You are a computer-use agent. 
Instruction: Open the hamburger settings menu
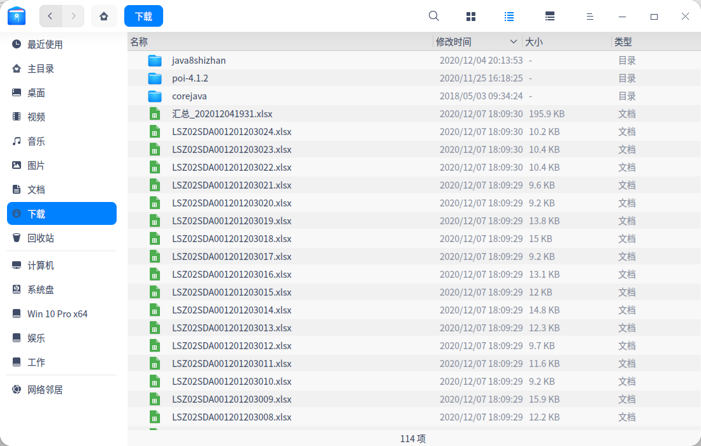pyautogui.click(x=589, y=17)
